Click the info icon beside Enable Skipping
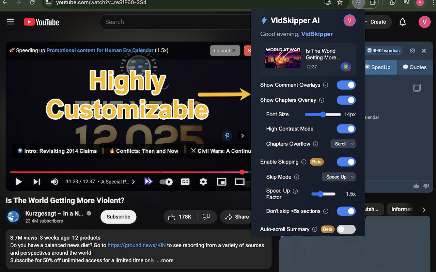This screenshot has width=436, height=272. (x=304, y=162)
